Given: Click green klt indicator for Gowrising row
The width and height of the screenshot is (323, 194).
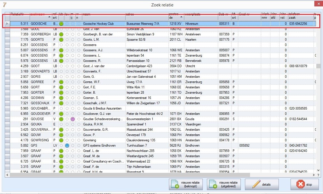Looking at the screenshot, I should point(61,140).
